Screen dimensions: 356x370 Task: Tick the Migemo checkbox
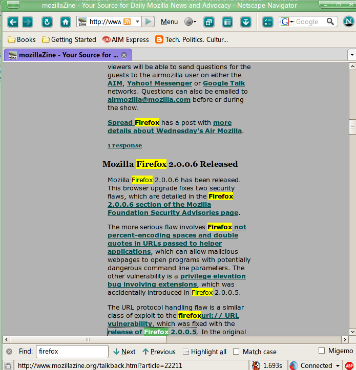click(x=322, y=351)
